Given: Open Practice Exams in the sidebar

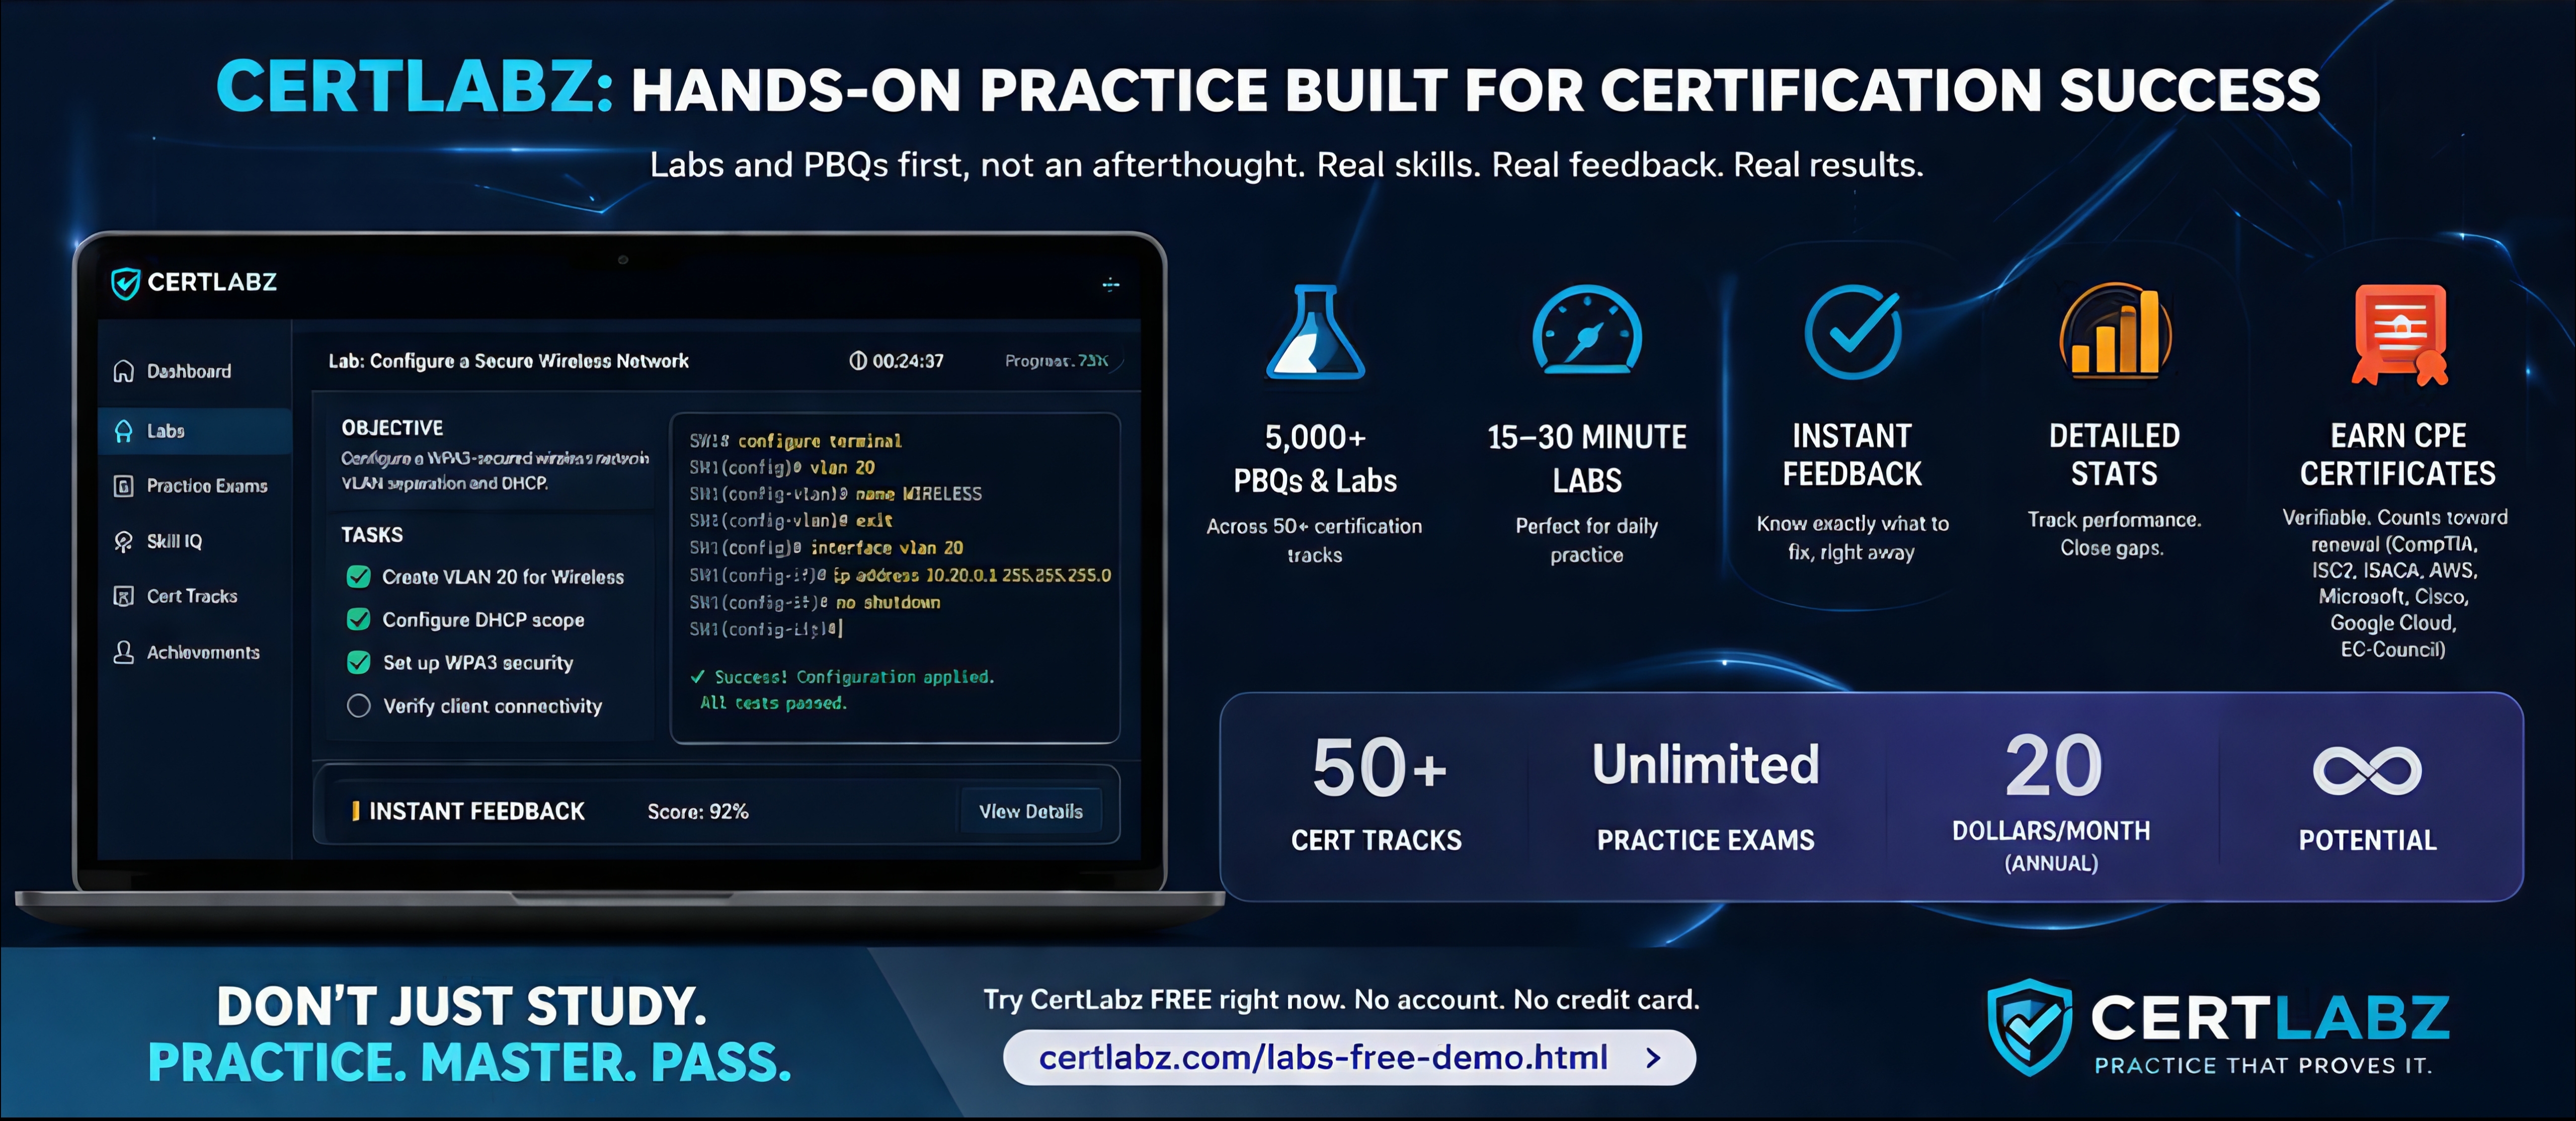Looking at the screenshot, I should 205,486.
